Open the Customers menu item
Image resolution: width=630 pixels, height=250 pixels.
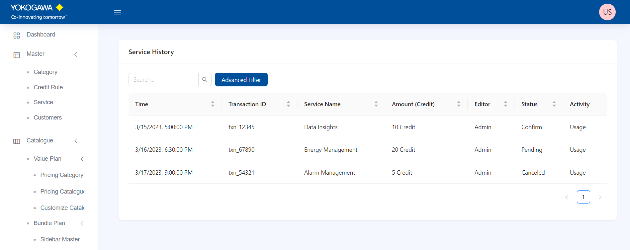point(47,118)
